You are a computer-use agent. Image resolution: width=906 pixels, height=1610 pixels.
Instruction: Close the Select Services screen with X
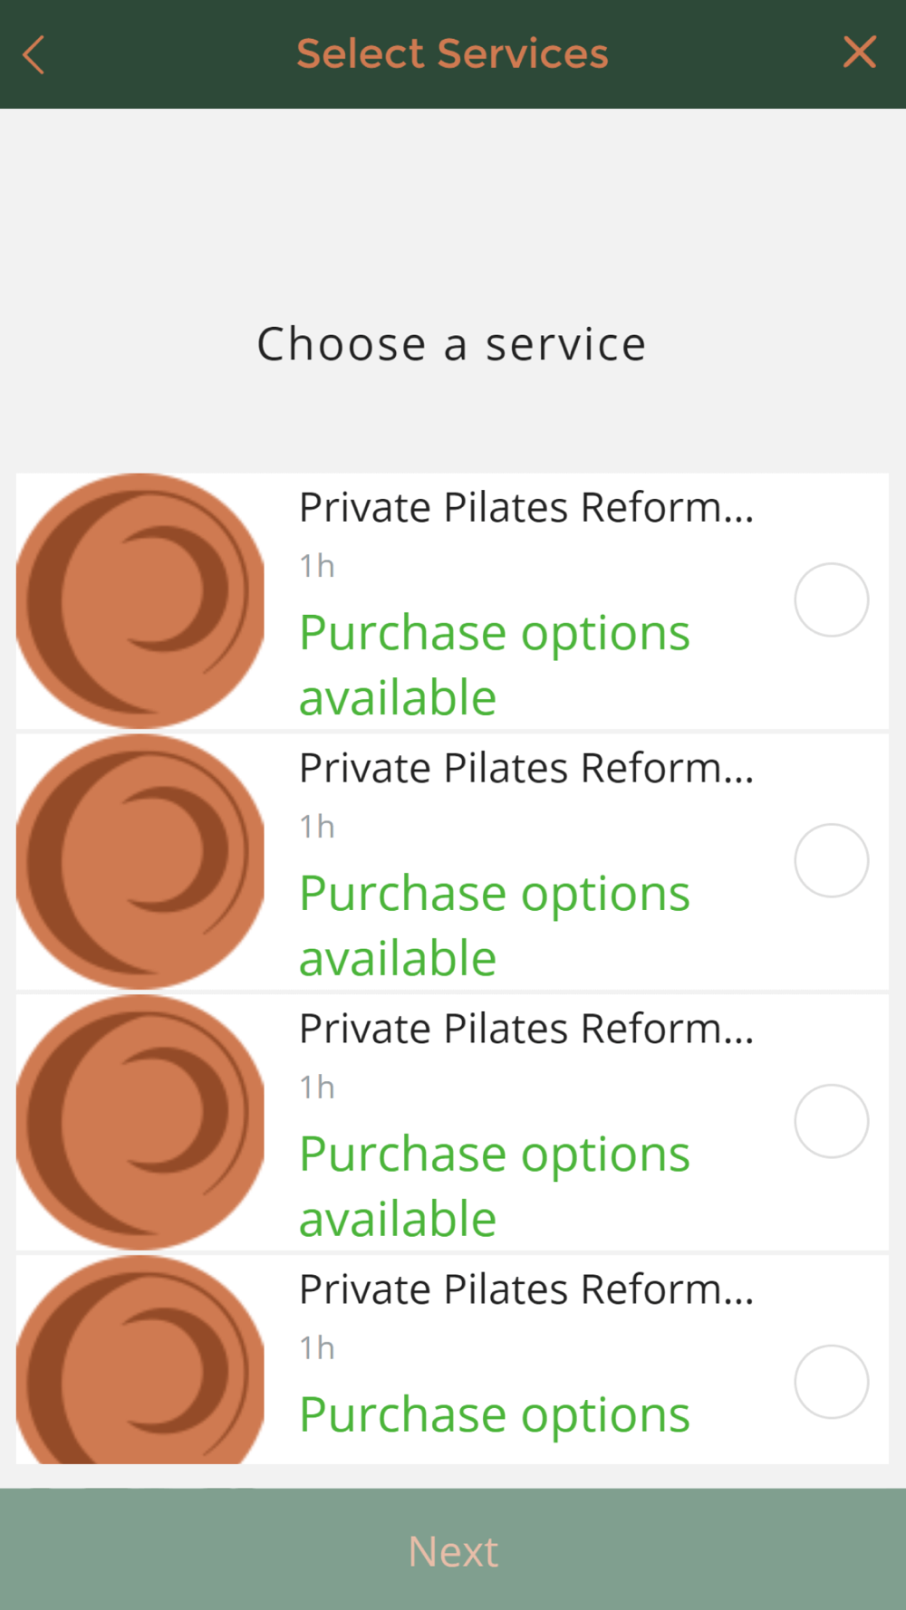coord(859,53)
